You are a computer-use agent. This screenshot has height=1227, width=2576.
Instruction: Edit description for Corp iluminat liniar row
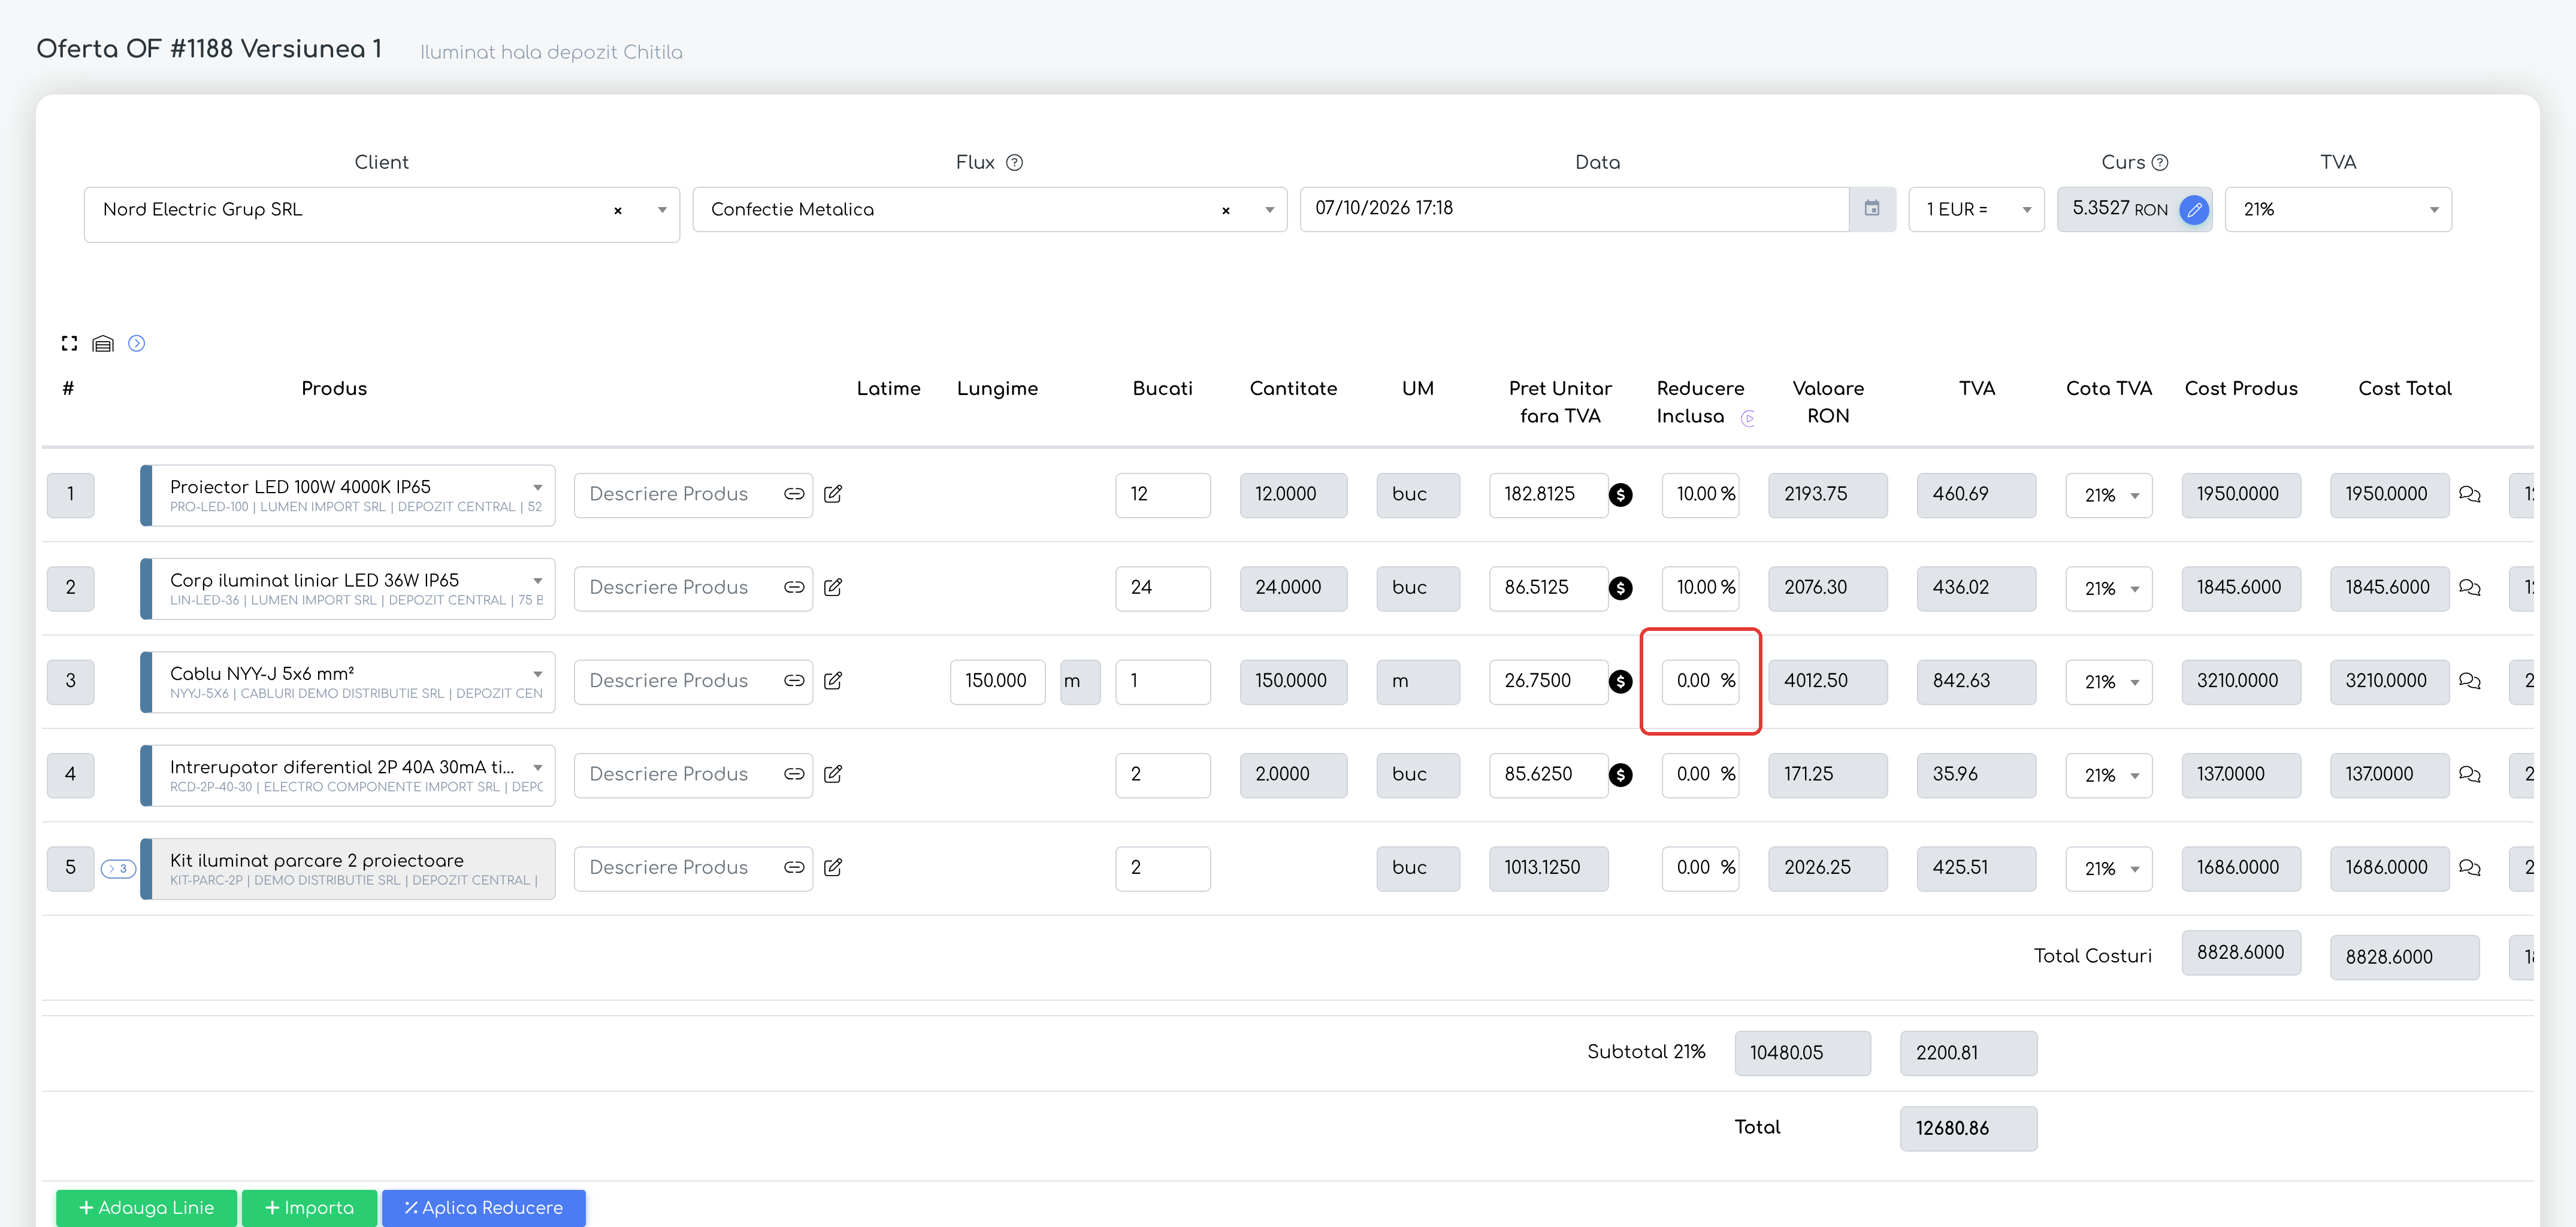(833, 588)
